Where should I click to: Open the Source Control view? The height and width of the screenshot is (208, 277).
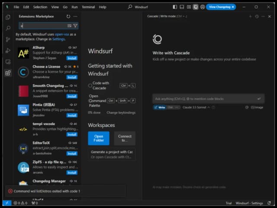8,39
